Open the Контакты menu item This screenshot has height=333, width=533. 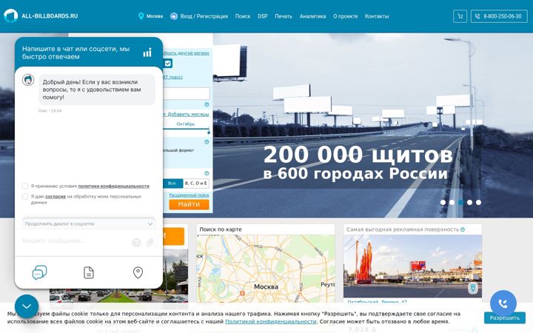point(377,16)
